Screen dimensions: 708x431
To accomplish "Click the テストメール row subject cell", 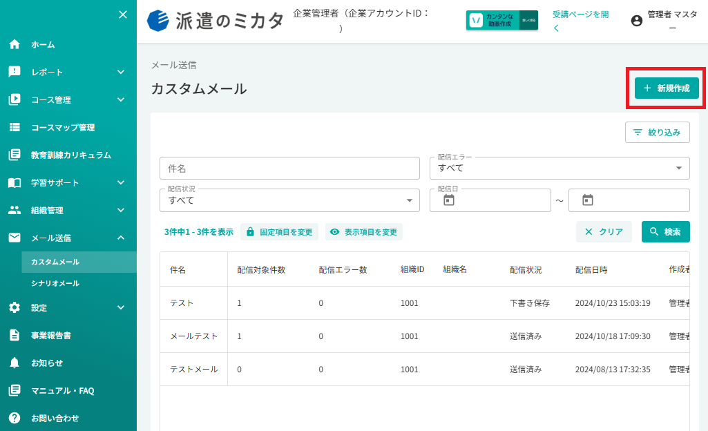I will (193, 369).
